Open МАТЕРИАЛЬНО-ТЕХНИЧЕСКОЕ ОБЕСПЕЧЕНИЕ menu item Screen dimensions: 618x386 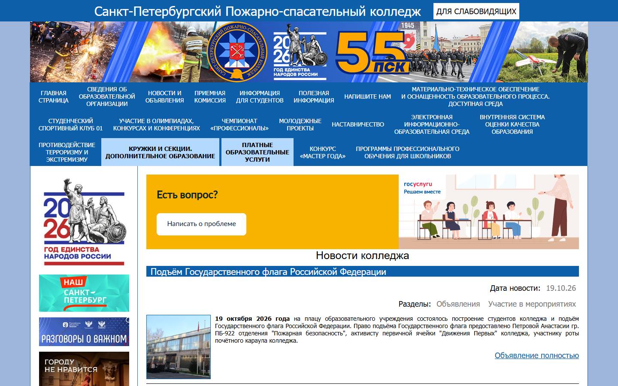[476, 96]
